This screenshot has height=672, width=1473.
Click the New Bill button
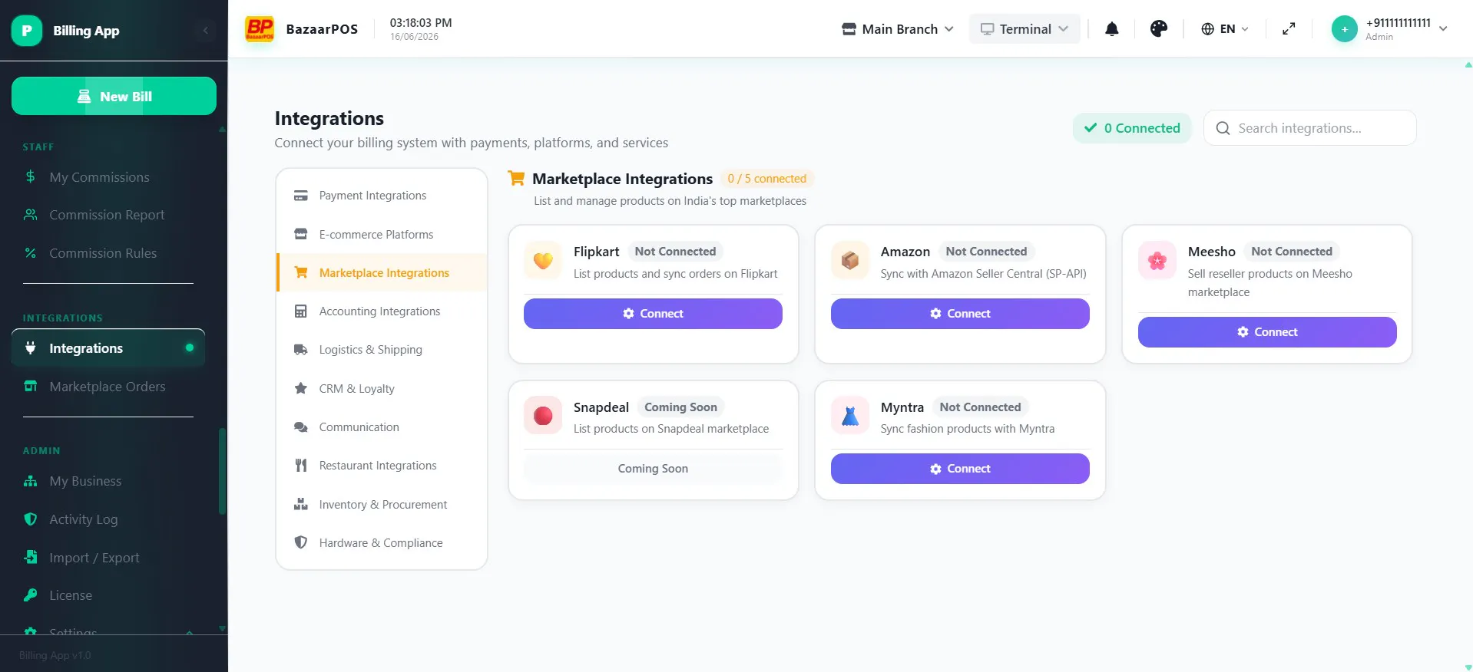pos(114,96)
